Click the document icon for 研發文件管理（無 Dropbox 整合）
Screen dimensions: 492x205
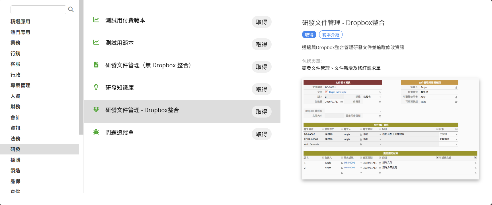pos(96,65)
